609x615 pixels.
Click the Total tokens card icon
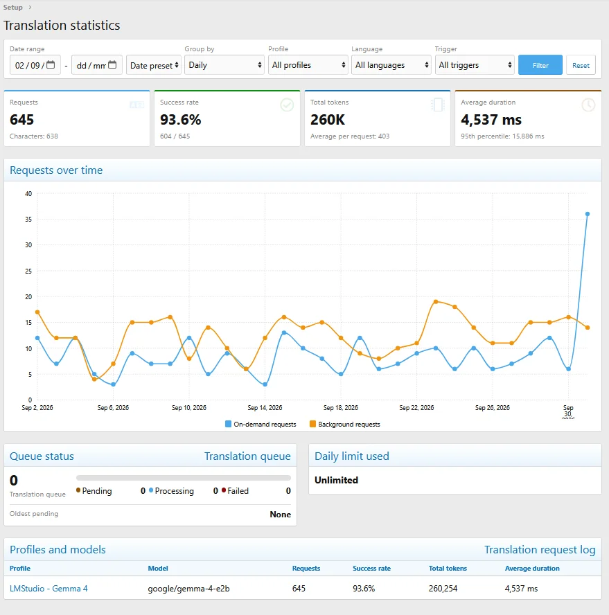click(437, 105)
